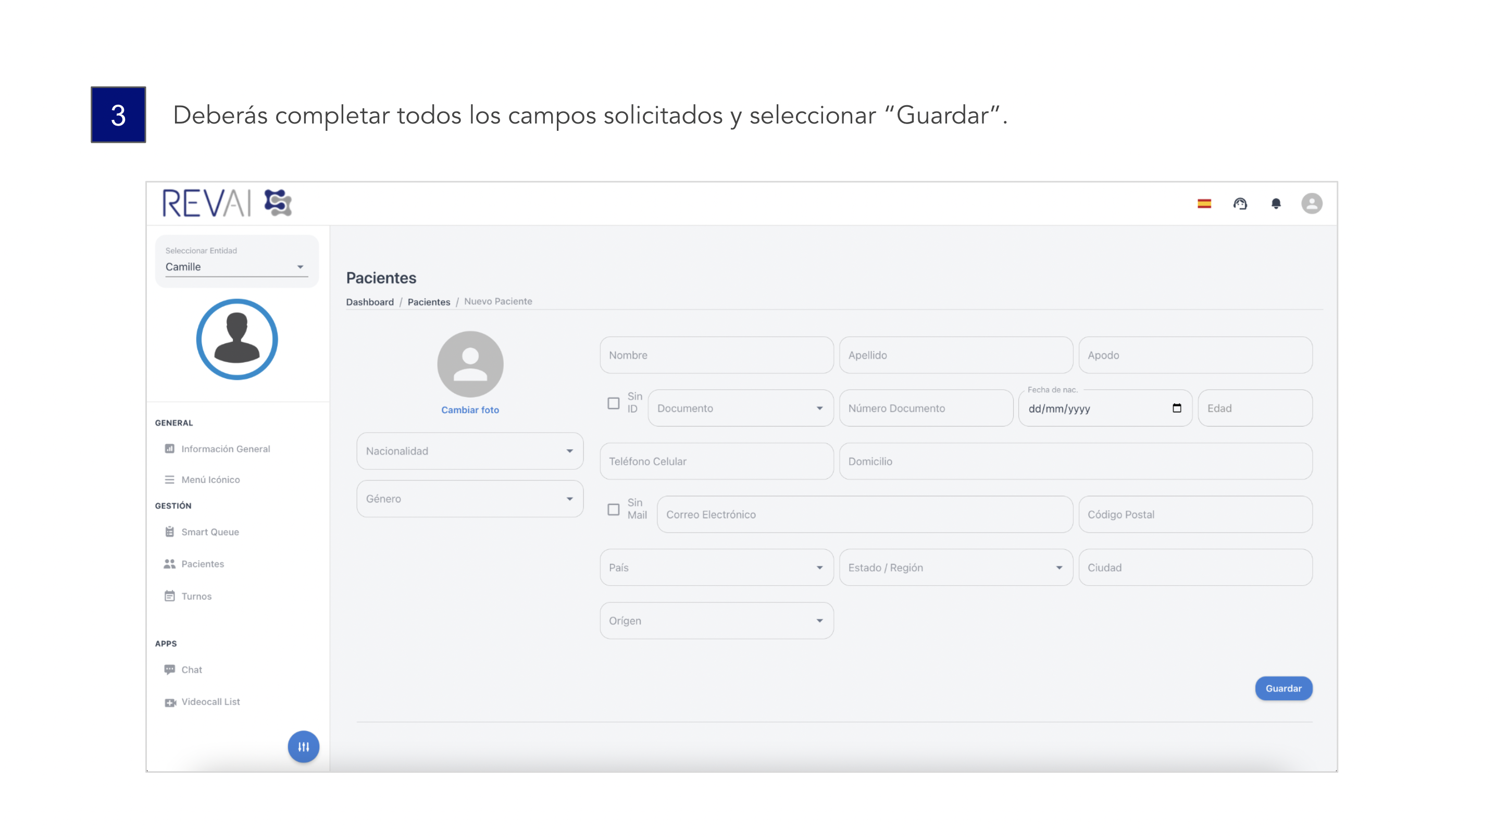Expand the Seleccionar Entidad Camille dropdown

coord(236,266)
